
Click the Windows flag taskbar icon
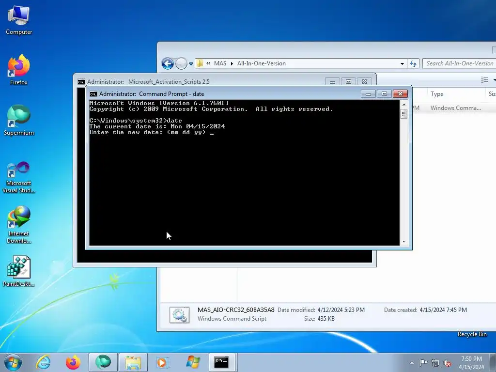point(193,362)
